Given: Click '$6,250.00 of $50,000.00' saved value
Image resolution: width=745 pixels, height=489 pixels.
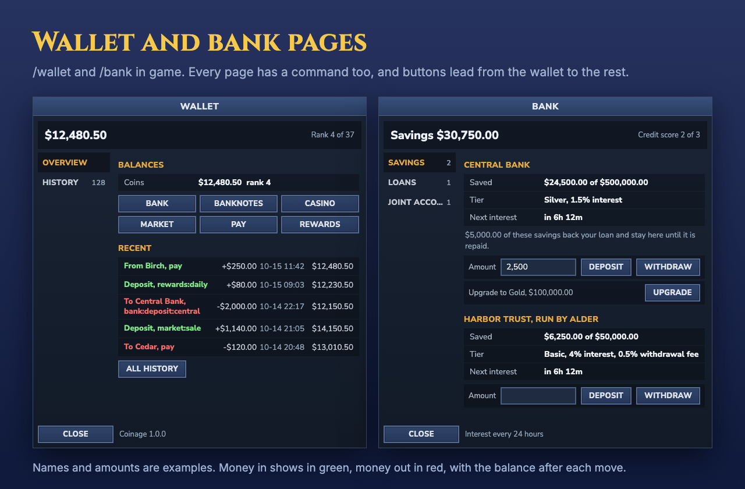Looking at the screenshot, I should click(x=591, y=337).
